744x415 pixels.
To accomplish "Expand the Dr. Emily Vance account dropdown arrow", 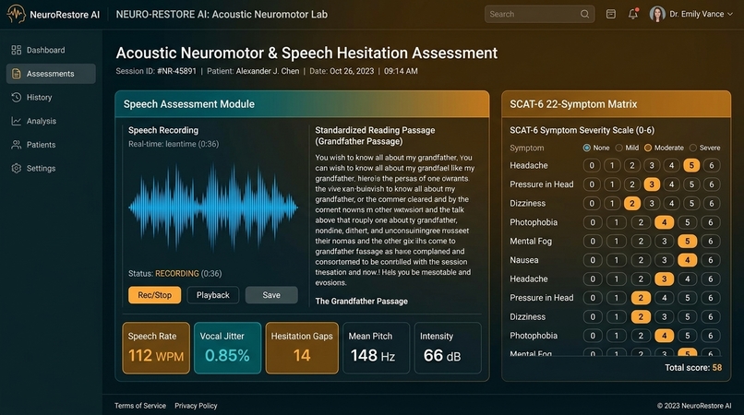I will (730, 14).
